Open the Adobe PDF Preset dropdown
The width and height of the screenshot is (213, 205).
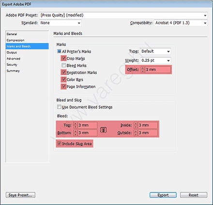(123, 15)
